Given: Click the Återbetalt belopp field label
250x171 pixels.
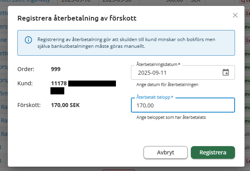Looking at the screenshot, I should coord(154,97).
